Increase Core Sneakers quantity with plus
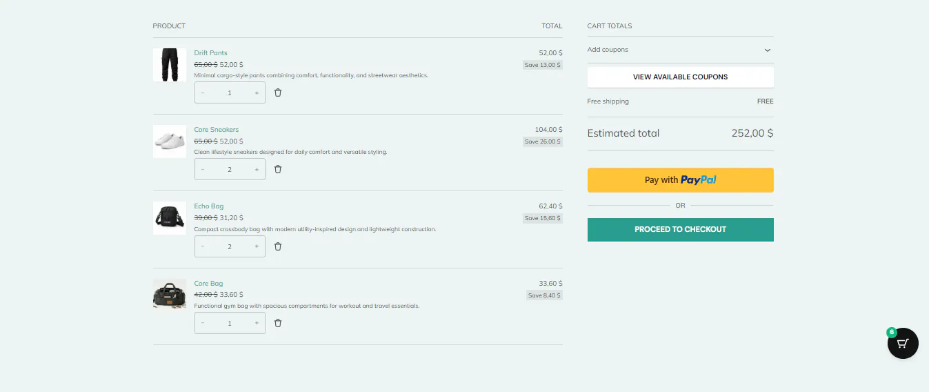 coord(257,169)
